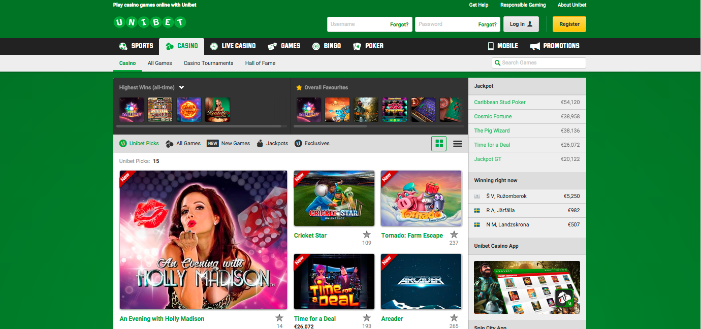This screenshot has width=701, height=329.
Task: Click the Š V, Ružomberok winner row
Action: 527,196
